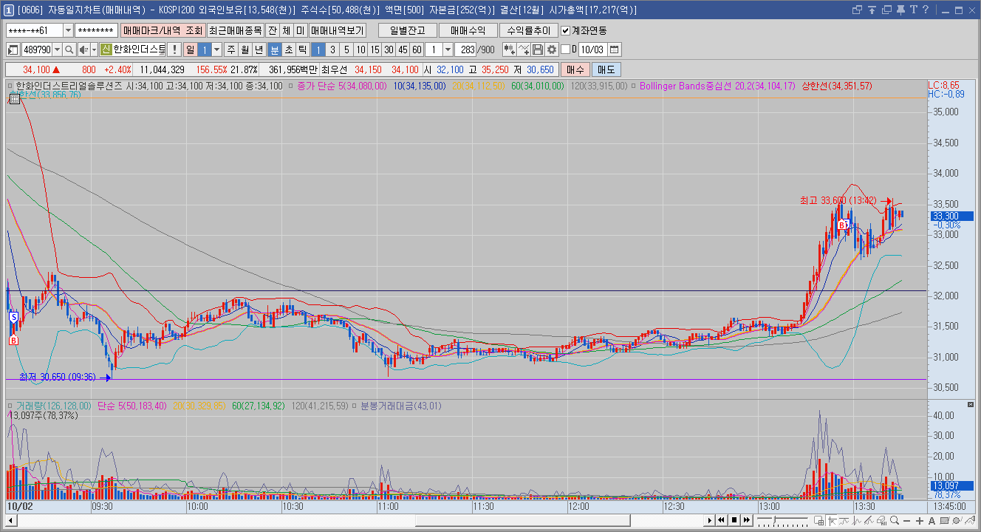The width and height of the screenshot is (981, 532).
Task: Click the title bar pin icon
Action: [901, 10]
